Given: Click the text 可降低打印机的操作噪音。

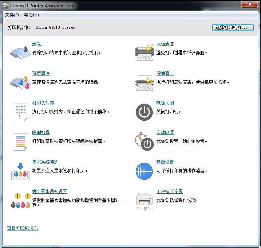Looking at the screenshot, I should click(x=182, y=171).
